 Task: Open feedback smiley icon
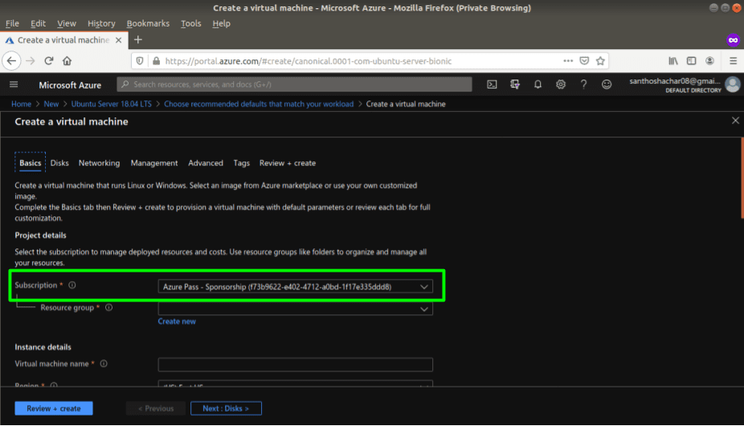click(607, 84)
